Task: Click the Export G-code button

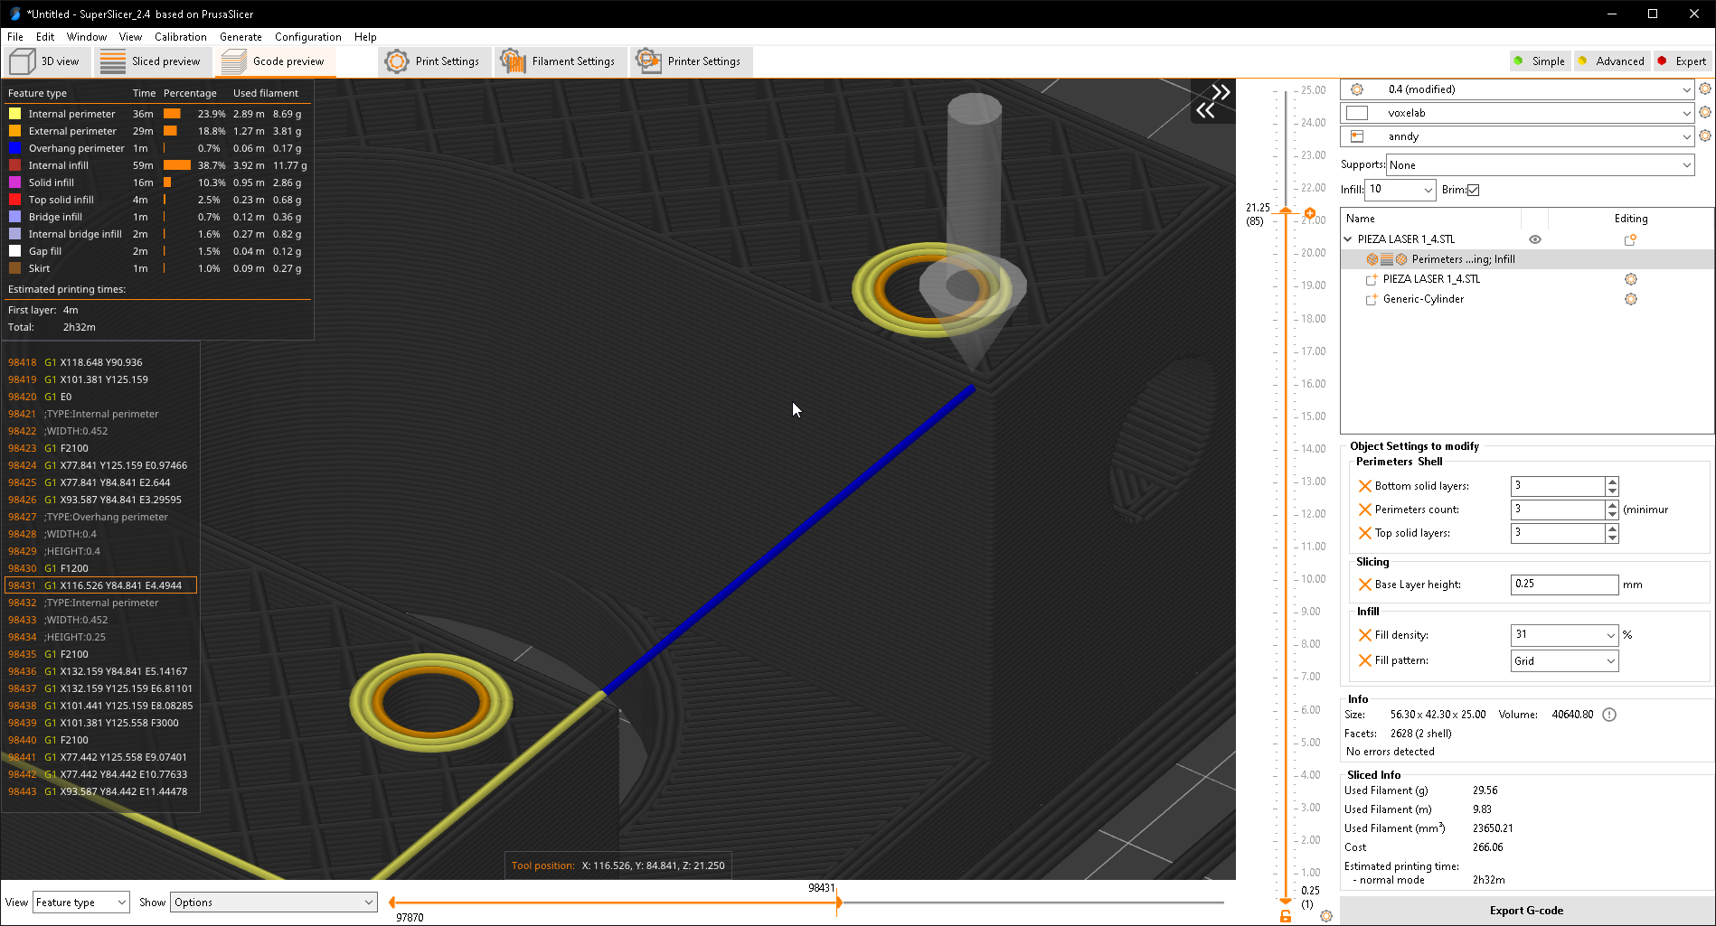Action: 1525,910
